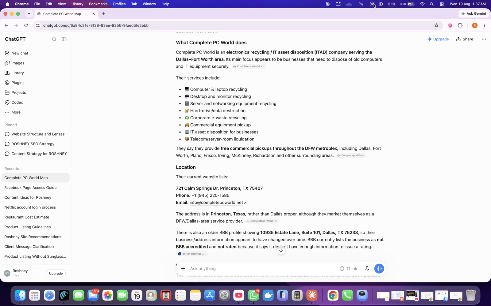Expand the More sidebar item
491x306 pixels.
tap(35, 112)
